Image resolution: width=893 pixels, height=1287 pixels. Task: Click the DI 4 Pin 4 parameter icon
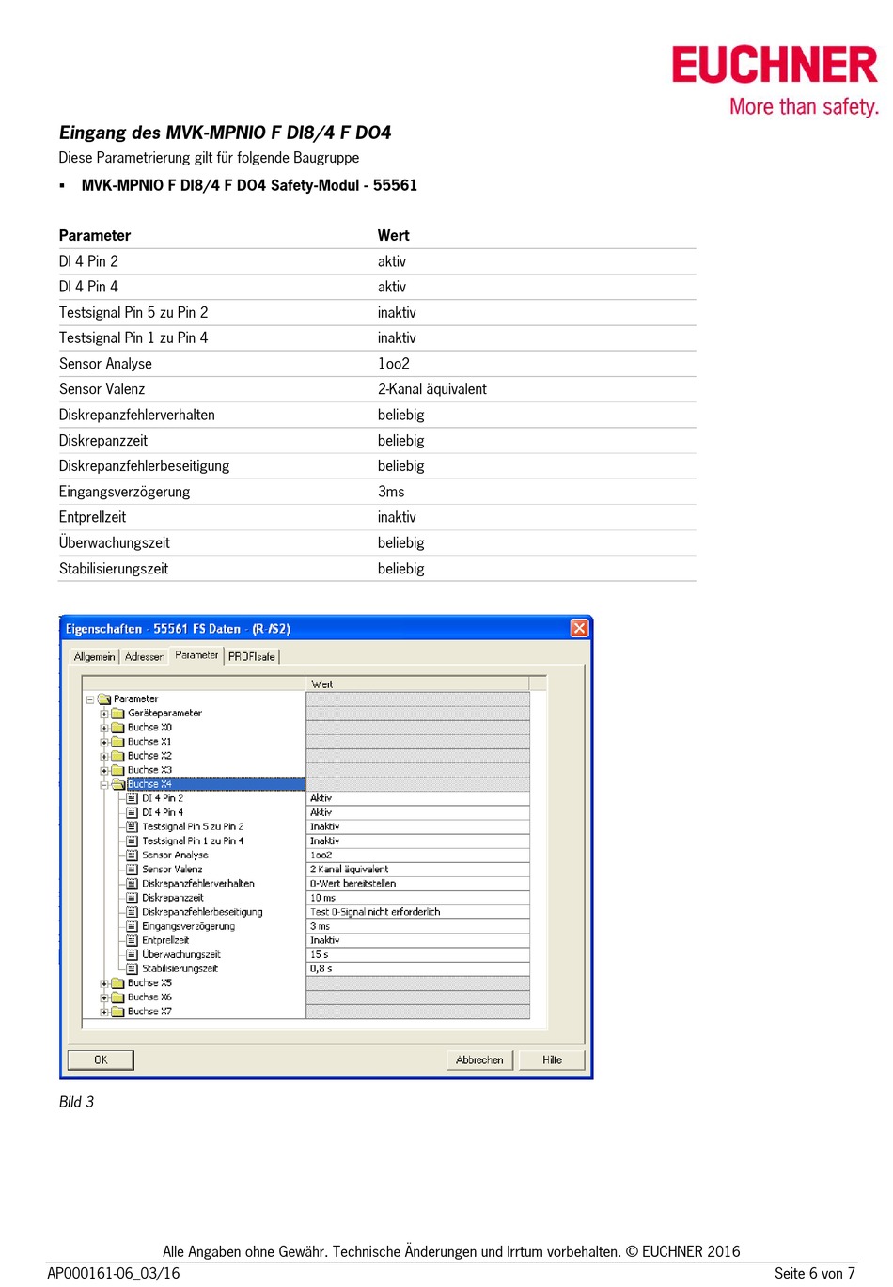pos(133,812)
